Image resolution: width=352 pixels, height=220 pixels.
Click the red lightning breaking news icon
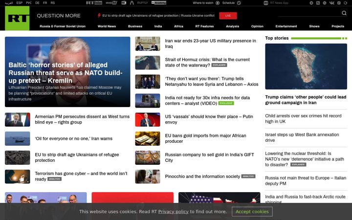coord(99,16)
